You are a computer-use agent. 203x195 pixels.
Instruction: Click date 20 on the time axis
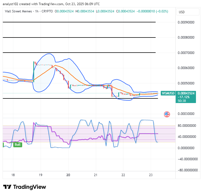[68, 175]
